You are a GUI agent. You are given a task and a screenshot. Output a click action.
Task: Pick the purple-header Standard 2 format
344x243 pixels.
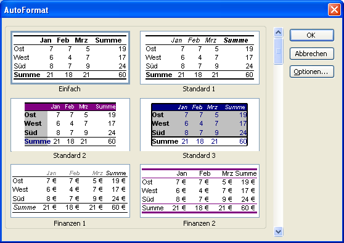(x=70, y=125)
